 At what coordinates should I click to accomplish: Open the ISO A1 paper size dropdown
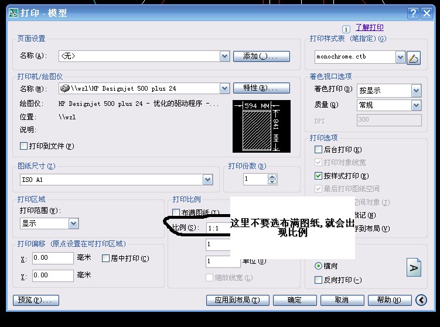pyautogui.click(x=207, y=180)
